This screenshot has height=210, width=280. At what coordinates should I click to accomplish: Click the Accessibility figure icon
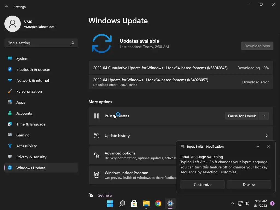pyautogui.click(x=10, y=146)
